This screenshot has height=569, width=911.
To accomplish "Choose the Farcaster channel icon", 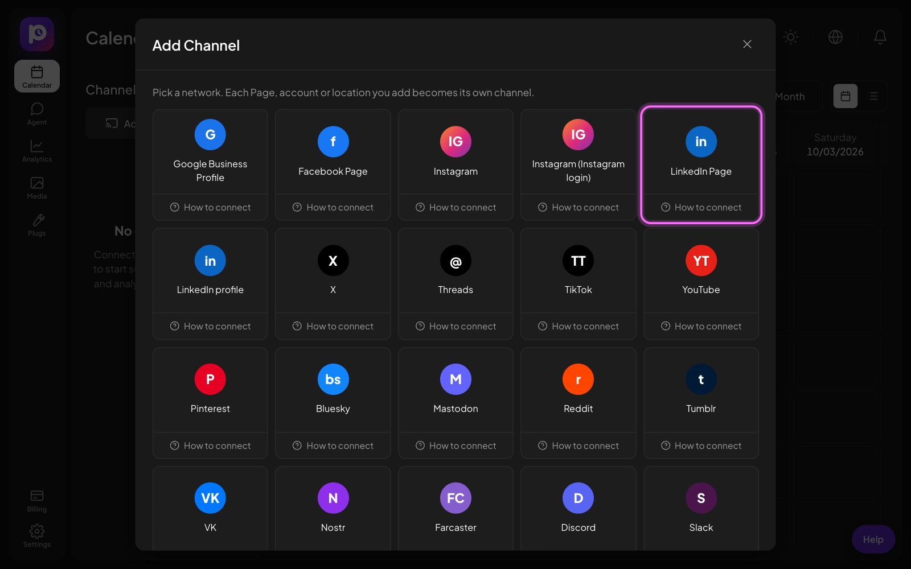I will pyautogui.click(x=455, y=498).
